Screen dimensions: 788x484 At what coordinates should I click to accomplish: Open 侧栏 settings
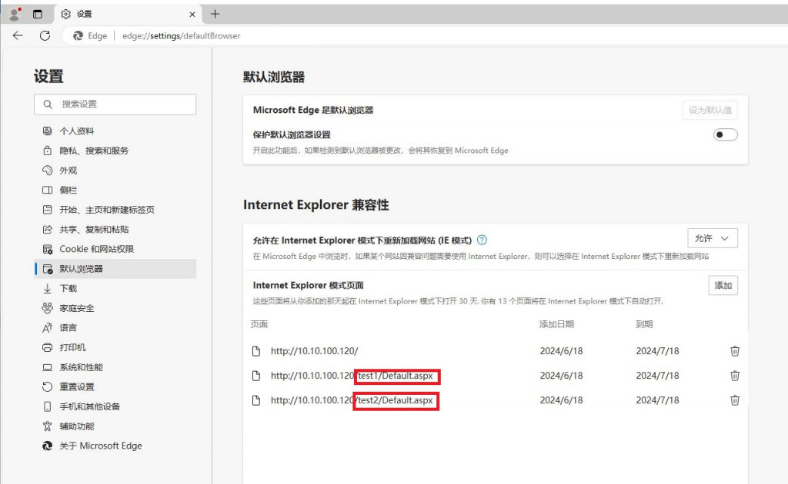68,190
